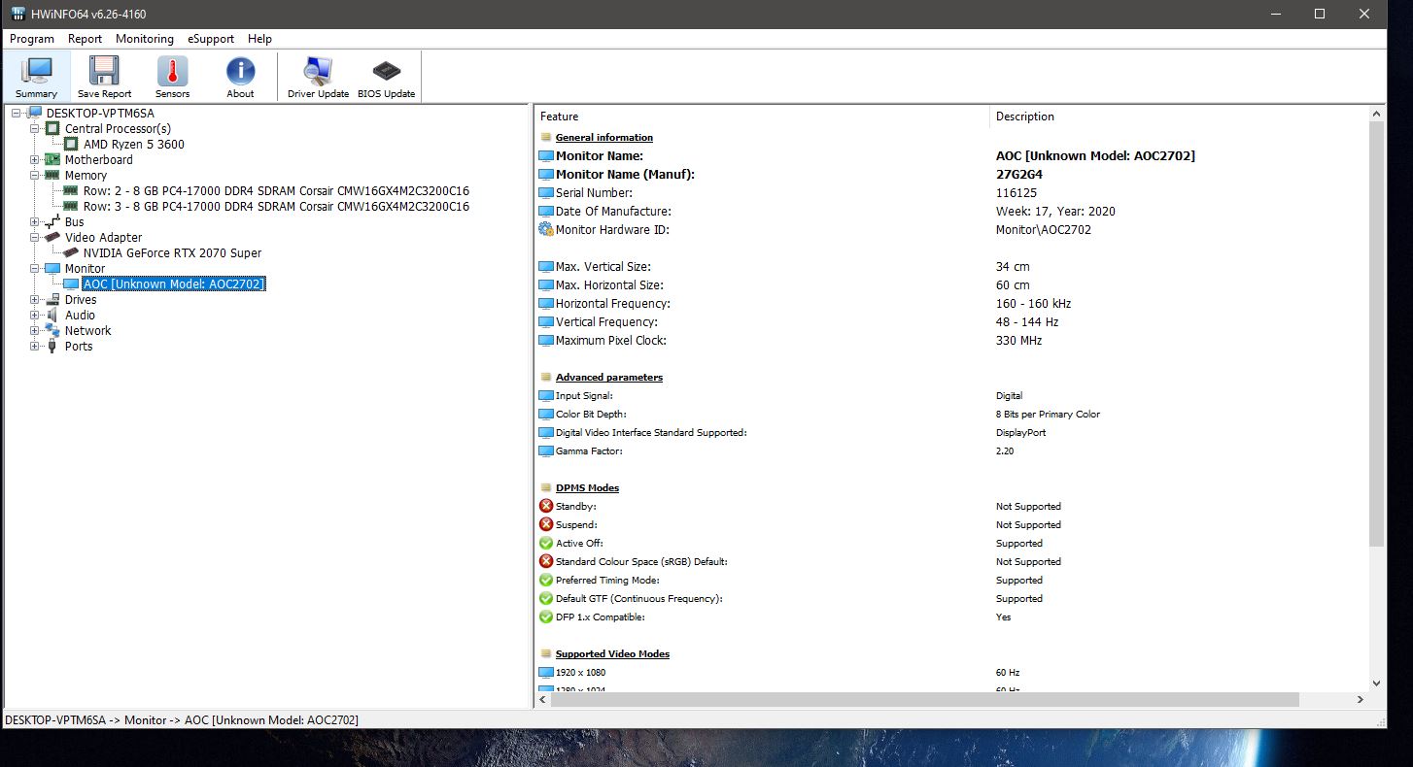Click the horizontal scrollbar left arrow
The image size is (1413, 767).
(543, 700)
